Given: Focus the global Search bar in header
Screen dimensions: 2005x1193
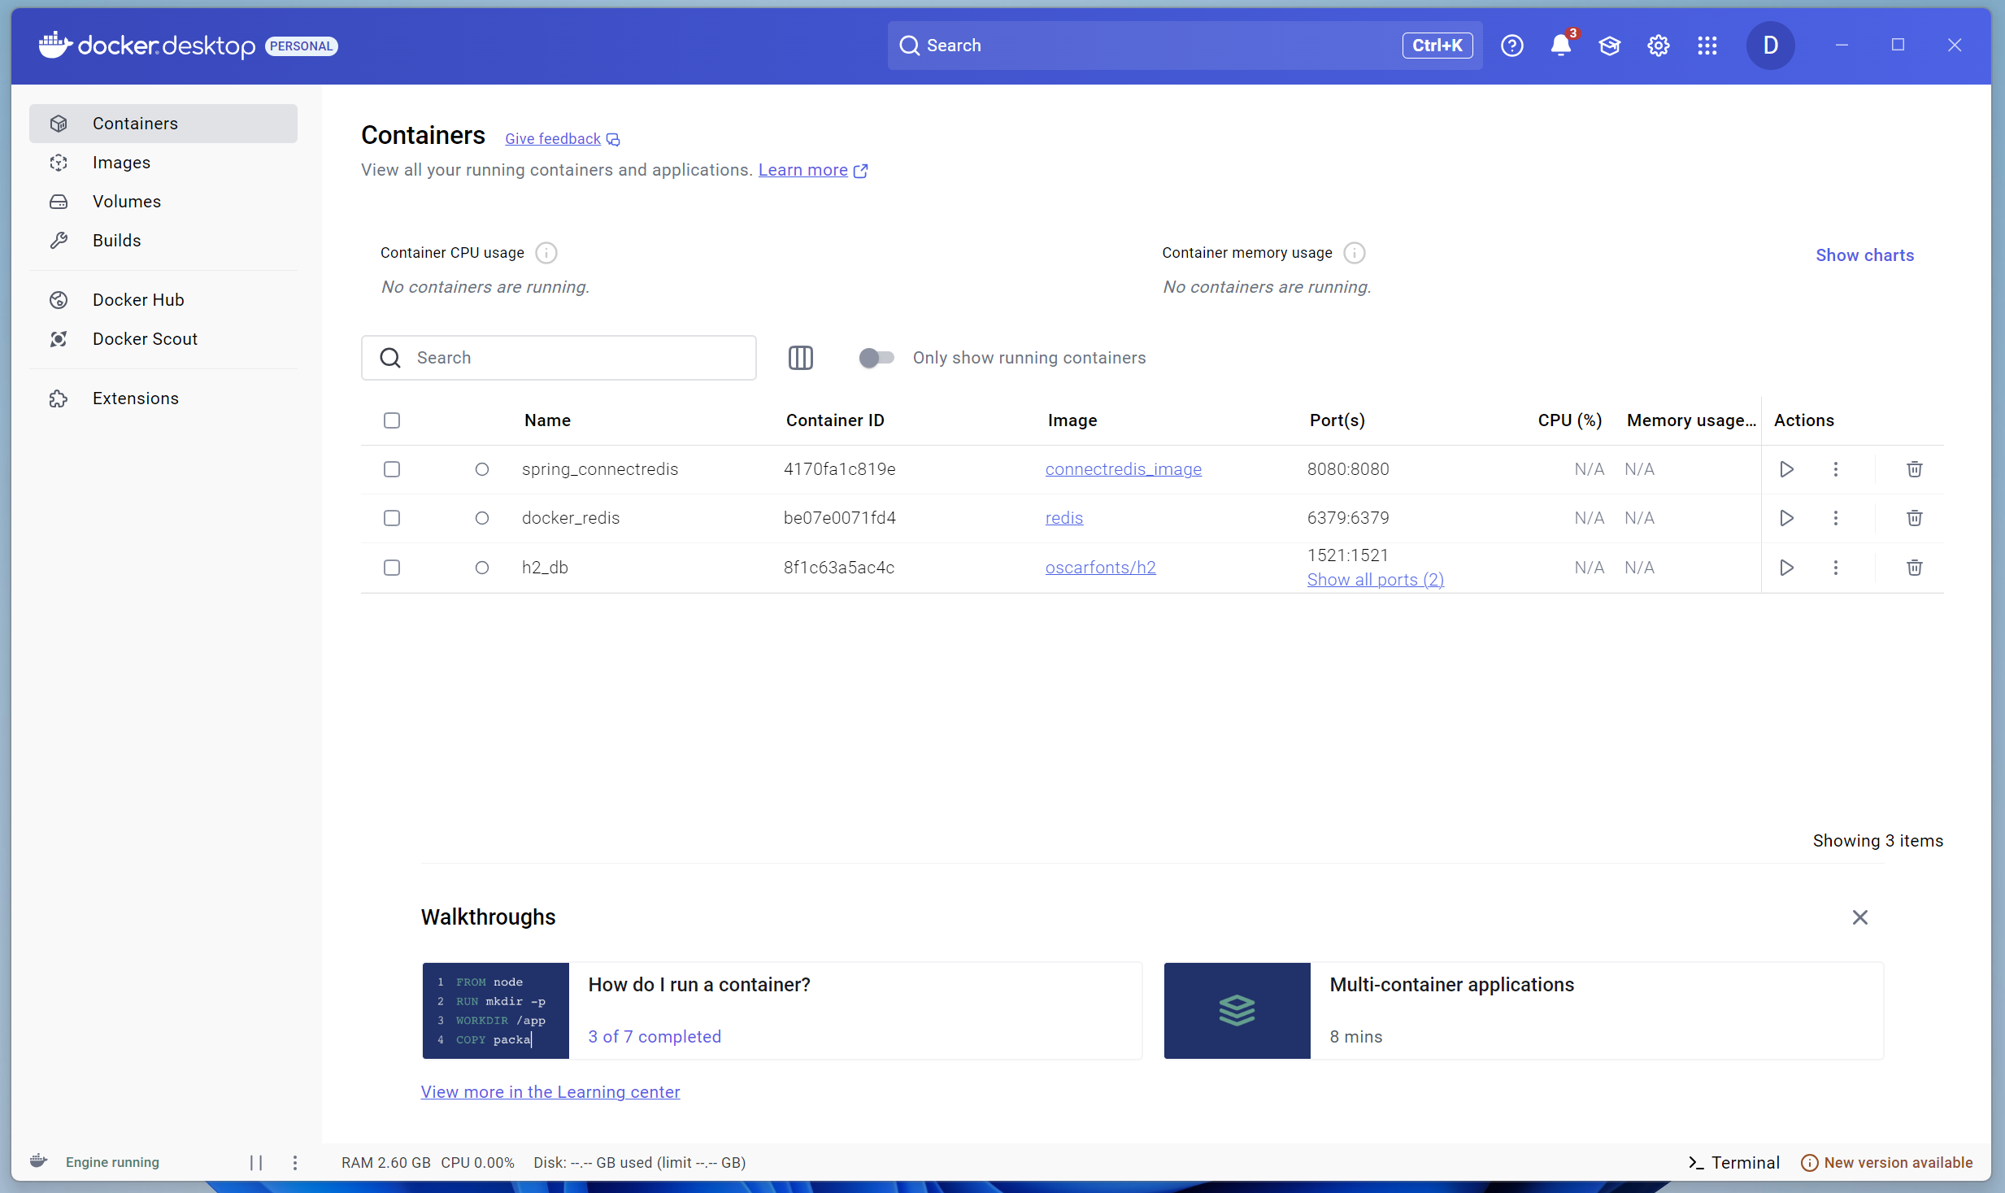Looking at the screenshot, I should click(1185, 46).
